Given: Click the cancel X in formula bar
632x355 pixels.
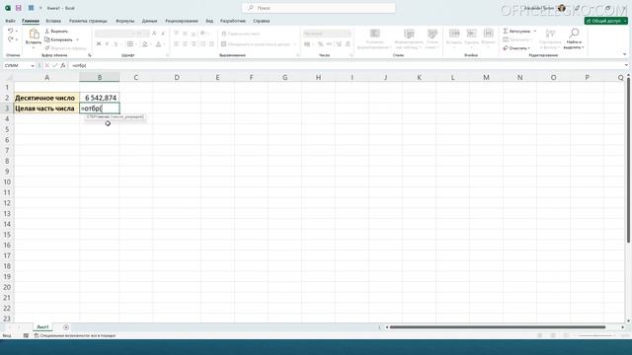Looking at the screenshot, I should click(47, 65).
